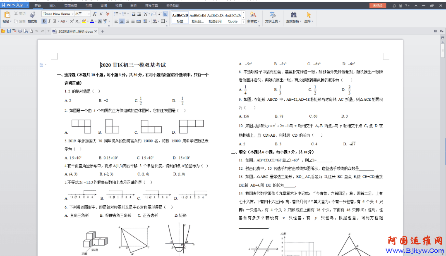446x256 pixels.
Task: Expand the font size dropdown
Action: click(88, 14)
